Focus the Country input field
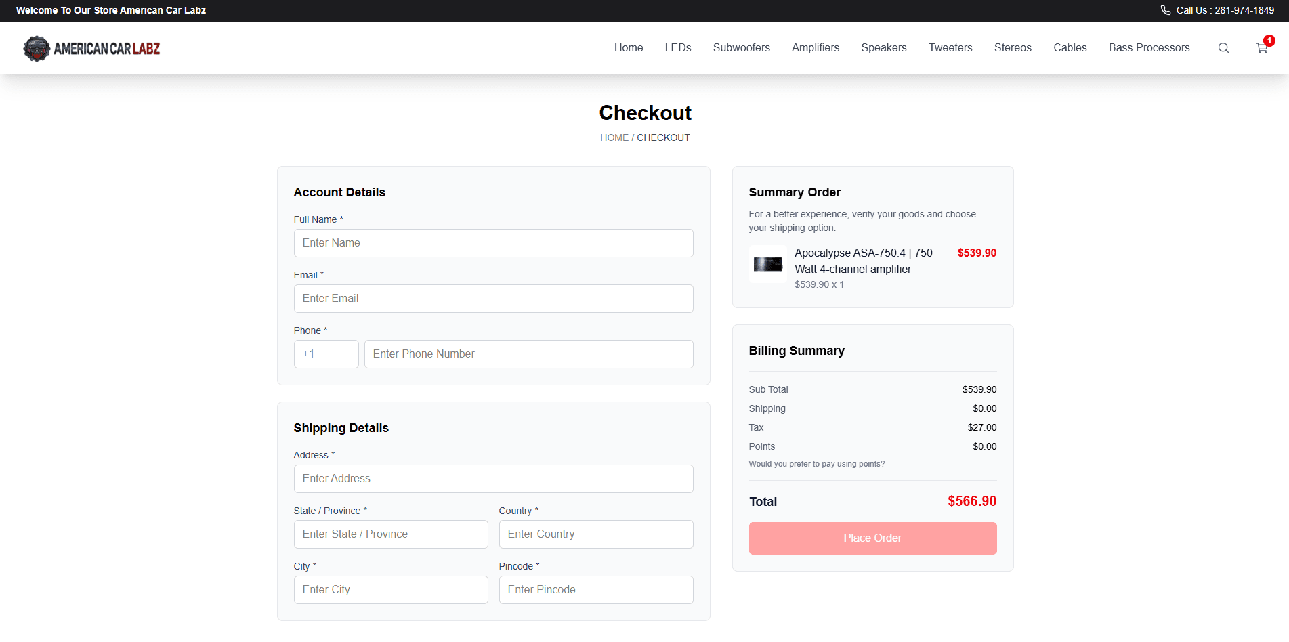Screen dimensions: 1289x642 coord(596,534)
